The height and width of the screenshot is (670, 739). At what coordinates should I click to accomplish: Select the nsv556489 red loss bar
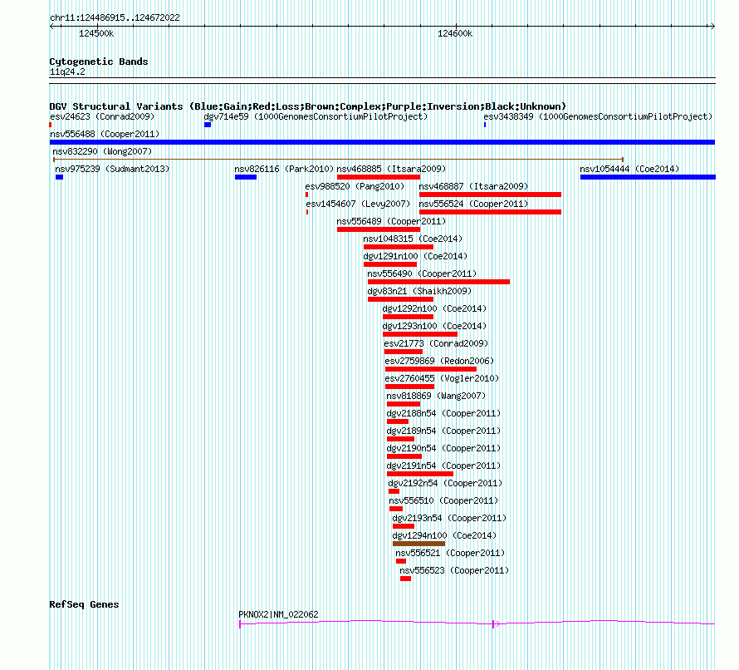pyautogui.click(x=379, y=229)
